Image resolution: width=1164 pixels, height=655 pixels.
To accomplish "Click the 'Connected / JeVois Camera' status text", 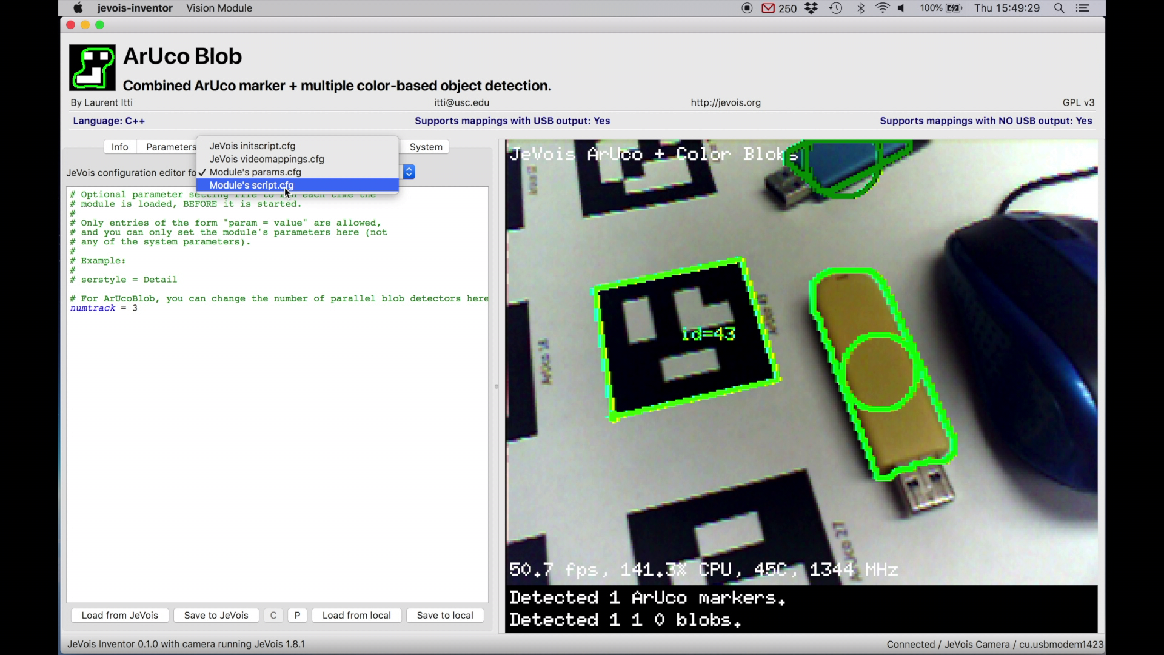I will [x=995, y=644].
